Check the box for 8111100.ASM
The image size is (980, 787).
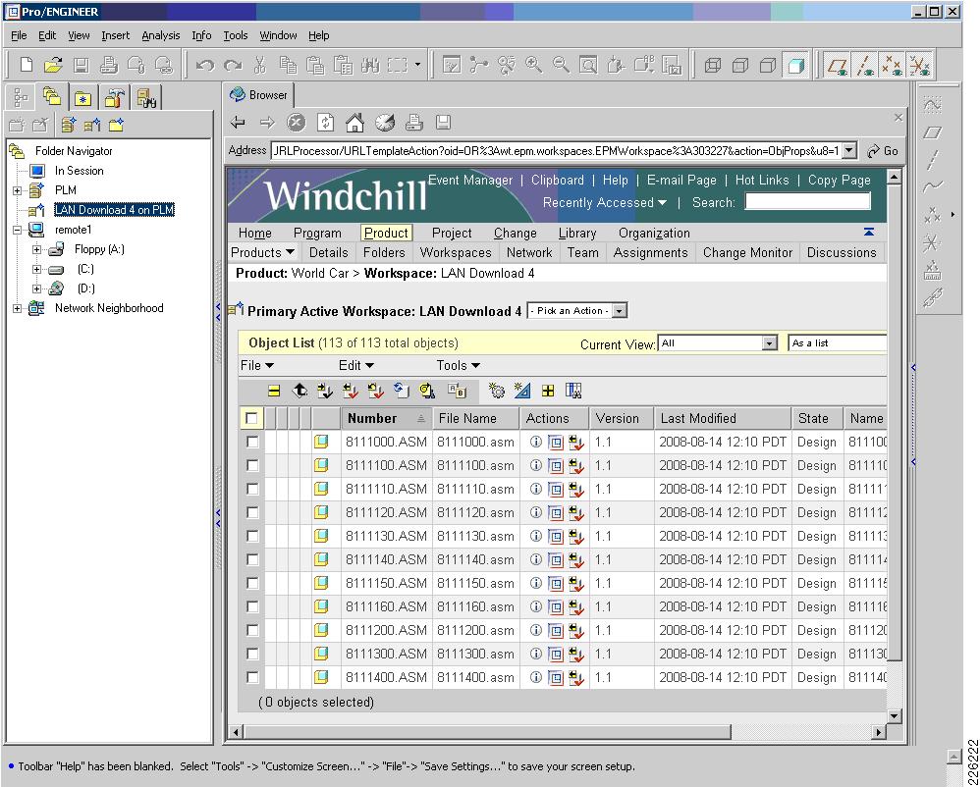point(252,466)
